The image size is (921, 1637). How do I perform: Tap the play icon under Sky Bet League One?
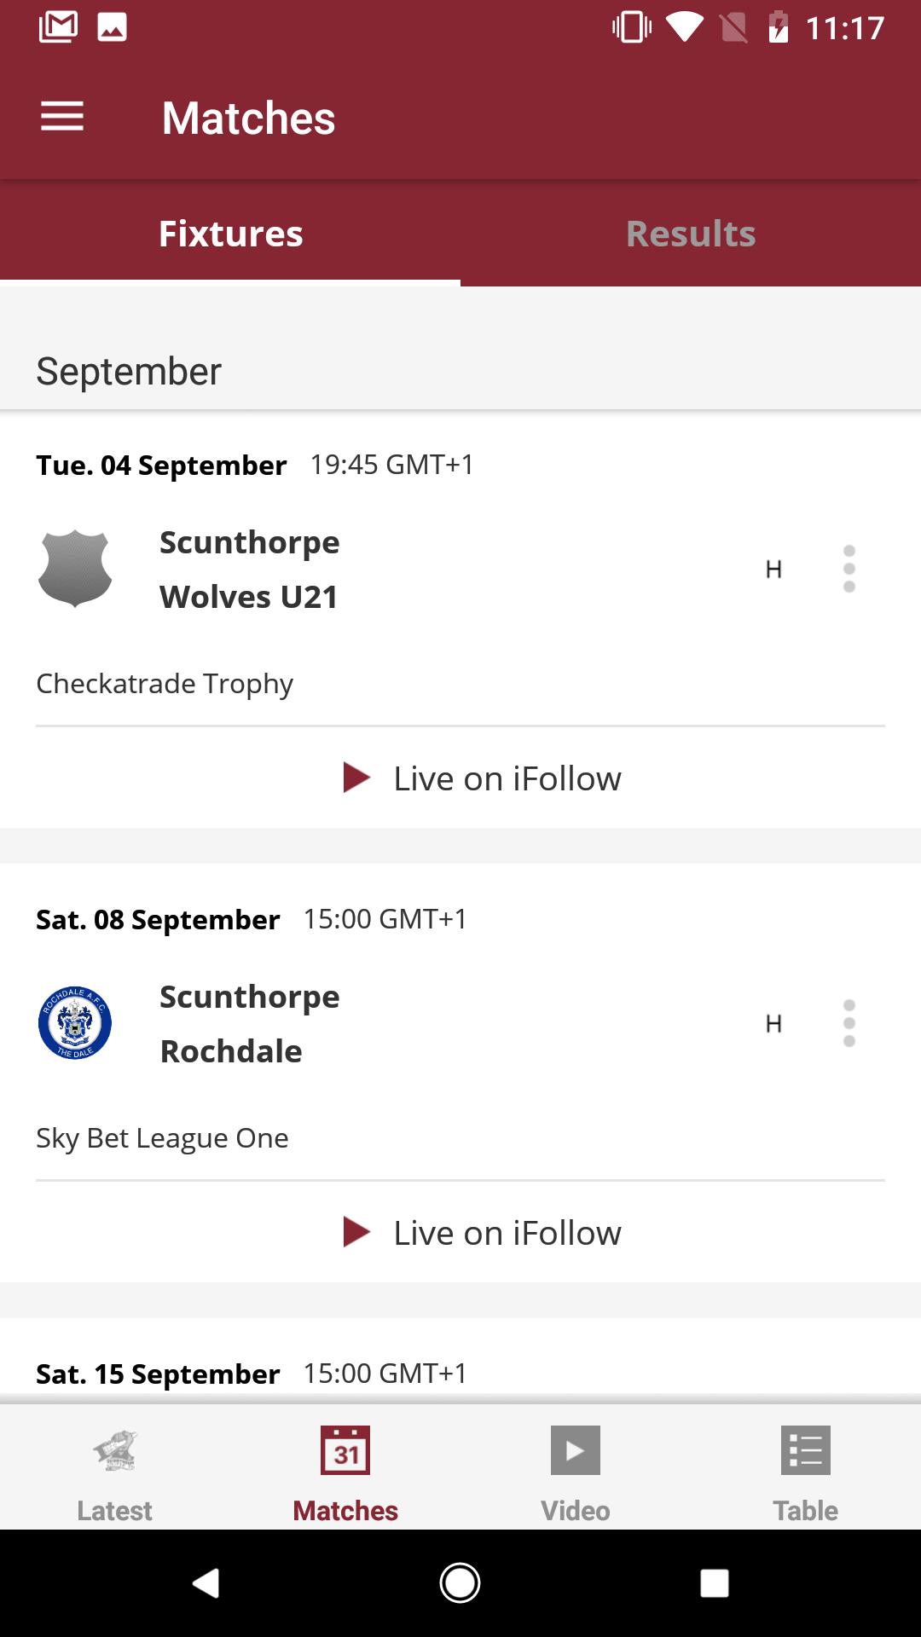point(356,1232)
